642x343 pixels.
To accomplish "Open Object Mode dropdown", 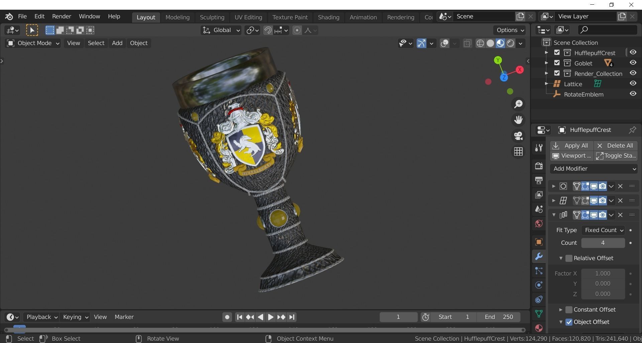I will coord(33,43).
